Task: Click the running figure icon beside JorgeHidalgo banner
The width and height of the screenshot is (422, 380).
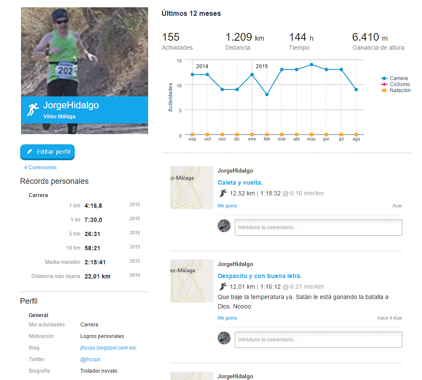Action: point(33,109)
